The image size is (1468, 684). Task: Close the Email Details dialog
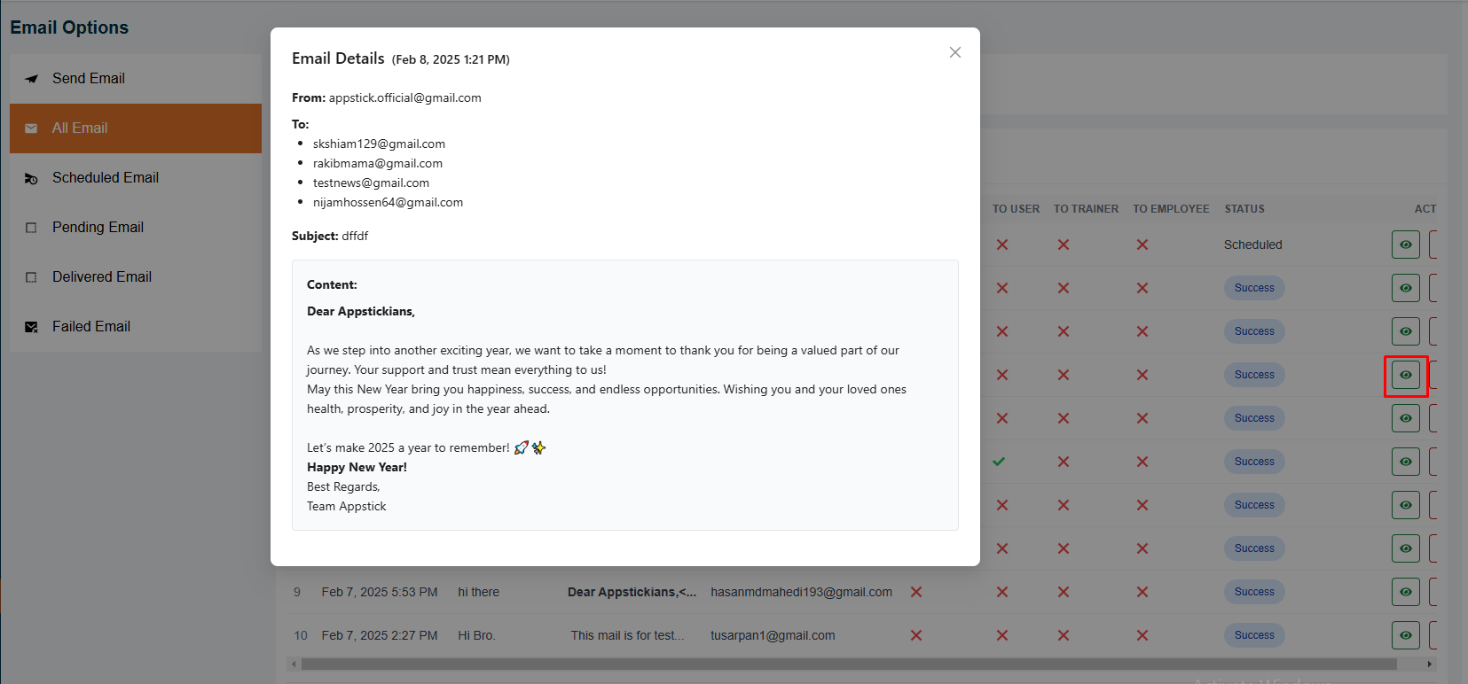(954, 52)
